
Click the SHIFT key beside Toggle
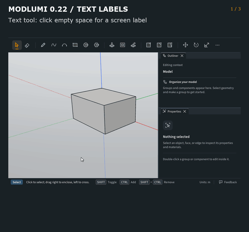(101, 182)
